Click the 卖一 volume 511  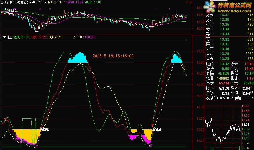click(250, 34)
